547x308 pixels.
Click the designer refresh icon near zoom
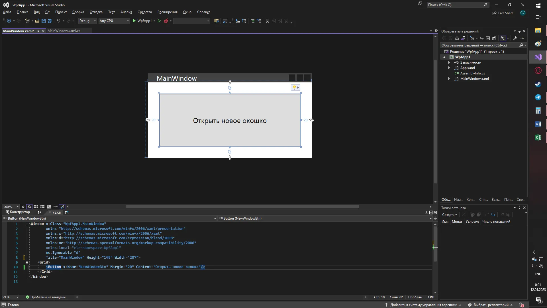[23, 207]
